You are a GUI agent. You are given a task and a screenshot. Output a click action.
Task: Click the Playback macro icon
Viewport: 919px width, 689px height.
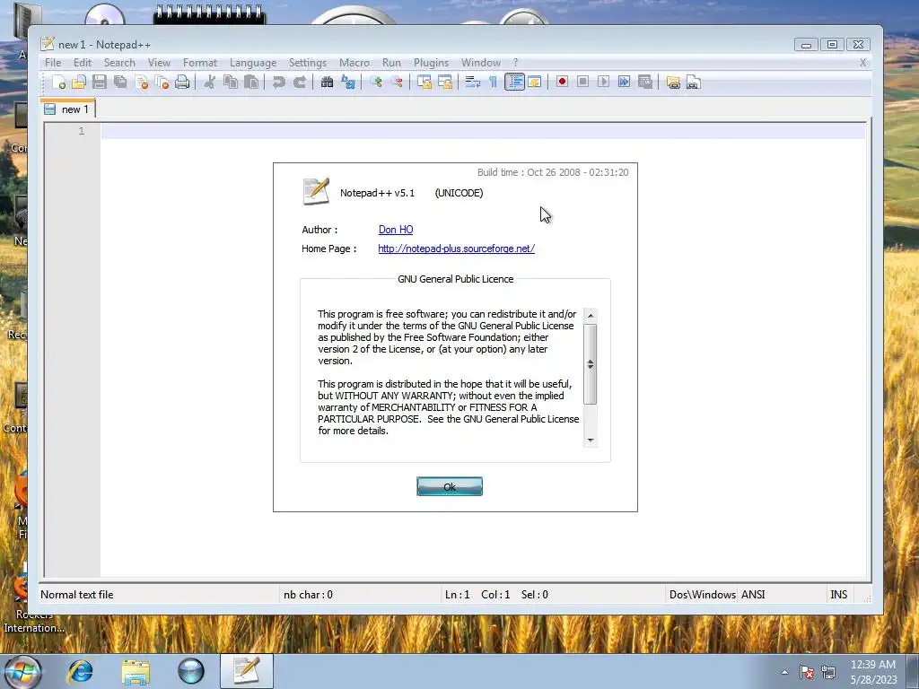point(604,82)
